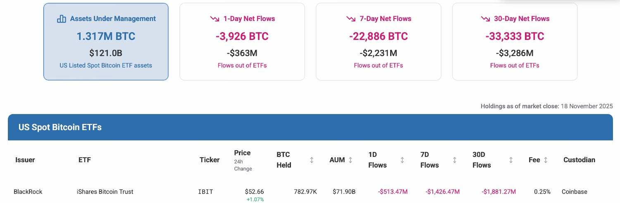
Task: Sort table by BTC Held arrows icon
Action: 312,160
